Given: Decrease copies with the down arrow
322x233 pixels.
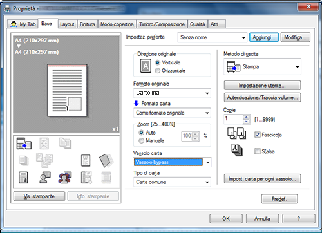Looking at the screenshot, I should point(247,122).
